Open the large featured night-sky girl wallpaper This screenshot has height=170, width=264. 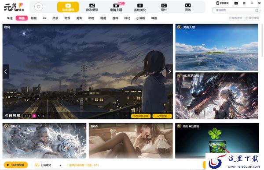[x=88, y=71]
